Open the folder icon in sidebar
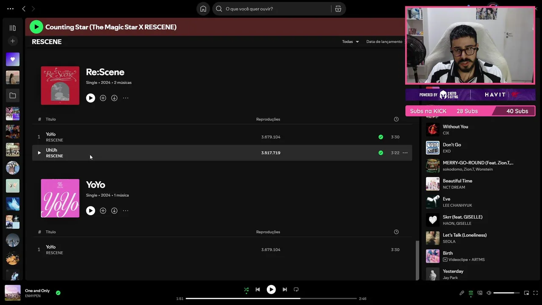 click(13, 96)
